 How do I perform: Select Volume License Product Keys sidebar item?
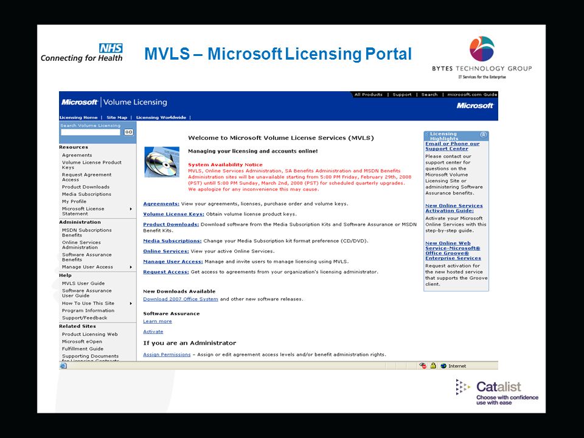tap(92, 165)
